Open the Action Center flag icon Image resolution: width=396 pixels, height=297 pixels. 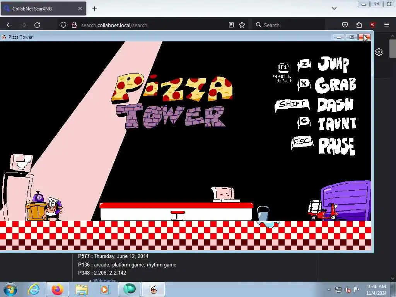tap(356, 289)
